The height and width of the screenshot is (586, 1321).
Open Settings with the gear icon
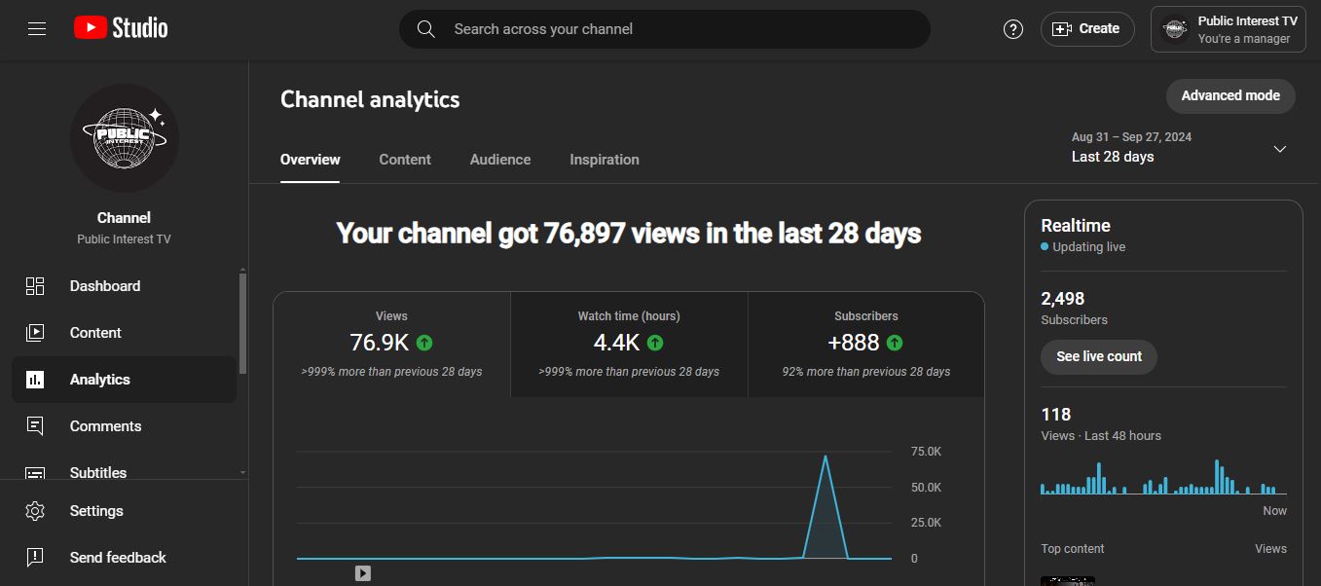(x=35, y=511)
